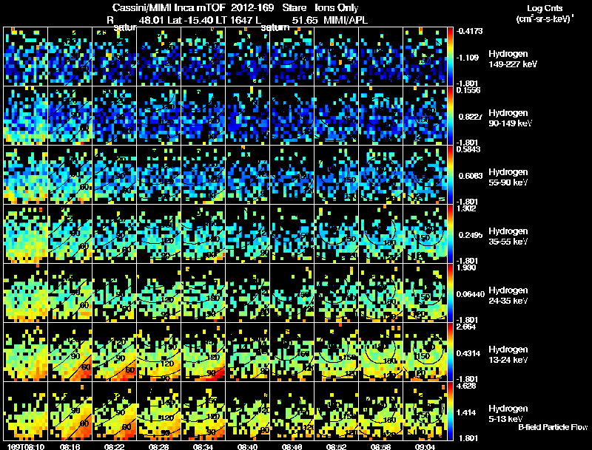The width and height of the screenshot is (592, 450).
Task: Click the '08:40' time label
Action: (x=248, y=446)
